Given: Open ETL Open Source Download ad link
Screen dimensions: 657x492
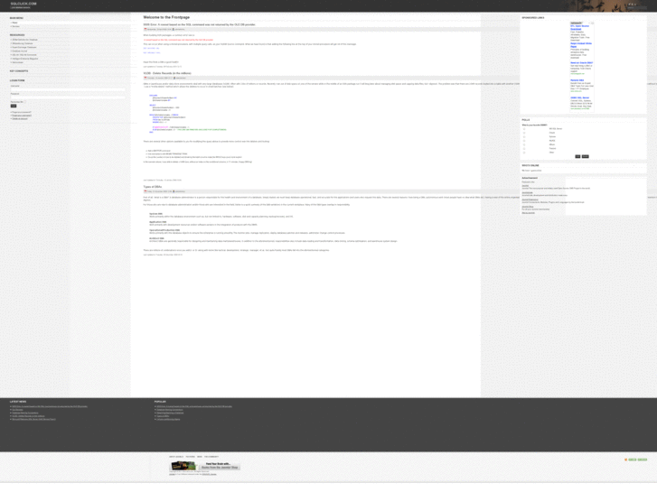Looking at the screenshot, I should click(579, 27).
